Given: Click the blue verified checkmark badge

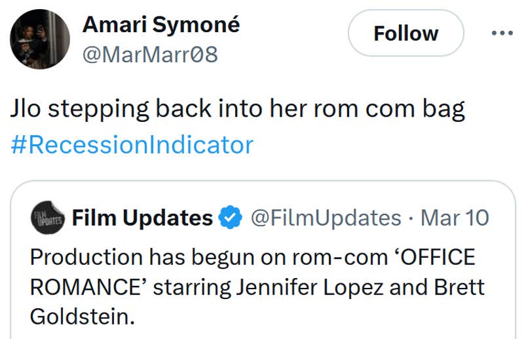Looking at the screenshot, I should (x=230, y=218).
